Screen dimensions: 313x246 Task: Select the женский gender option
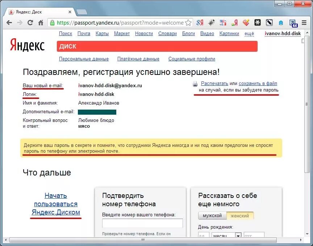240,216
